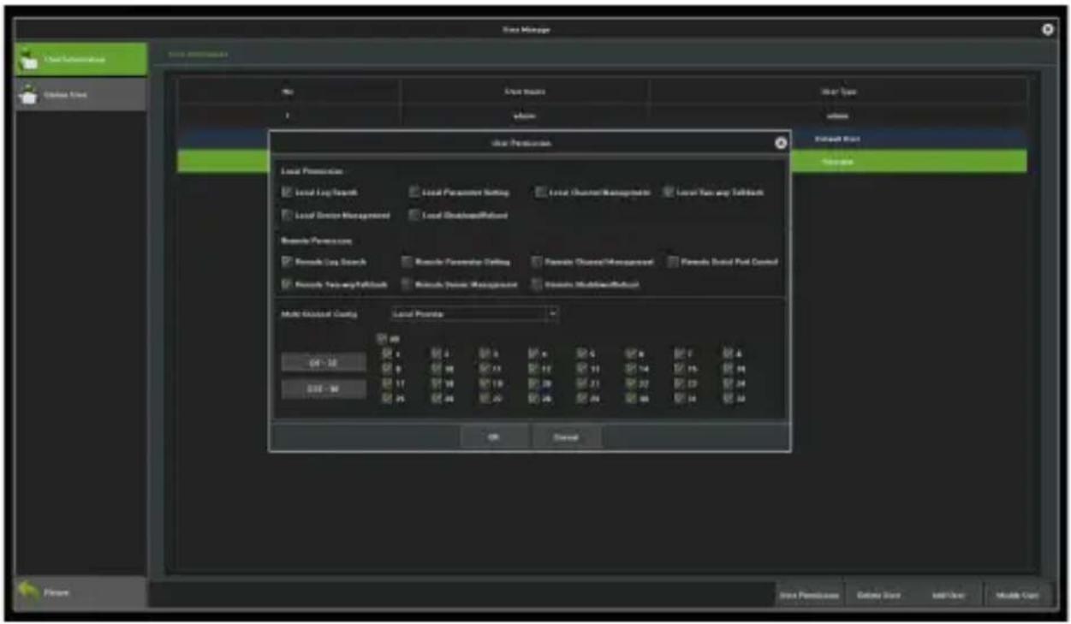The image size is (1071, 624).
Task: Click the Return button
Action: (81, 591)
